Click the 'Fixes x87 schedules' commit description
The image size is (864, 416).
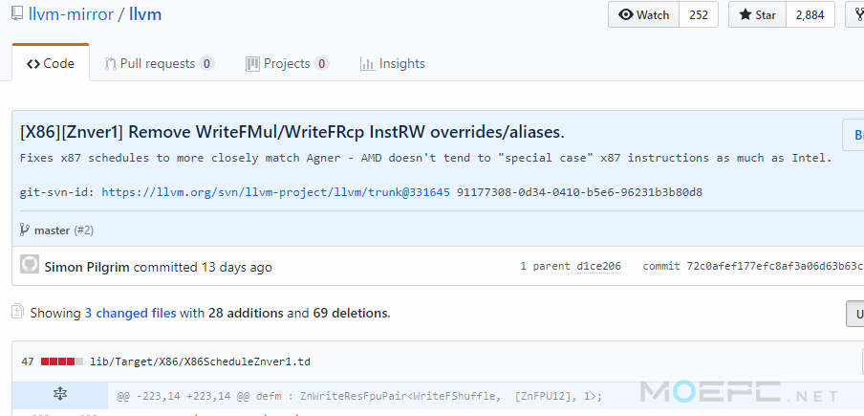point(426,158)
